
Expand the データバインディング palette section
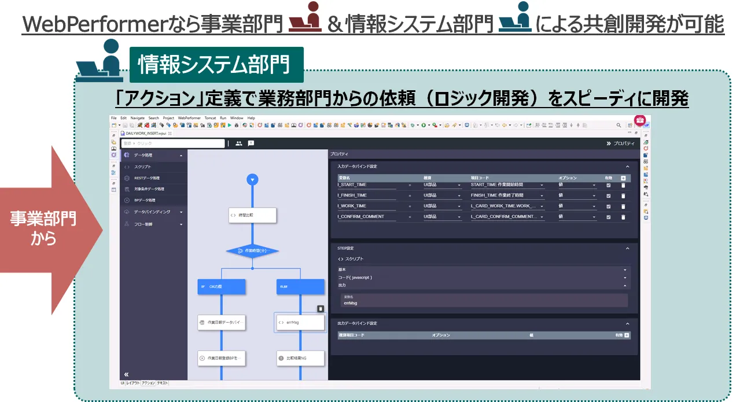pyautogui.click(x=153, y=212)
